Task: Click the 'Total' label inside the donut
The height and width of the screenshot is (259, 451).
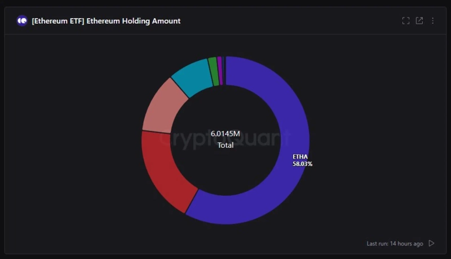Action: coord(225,145)
